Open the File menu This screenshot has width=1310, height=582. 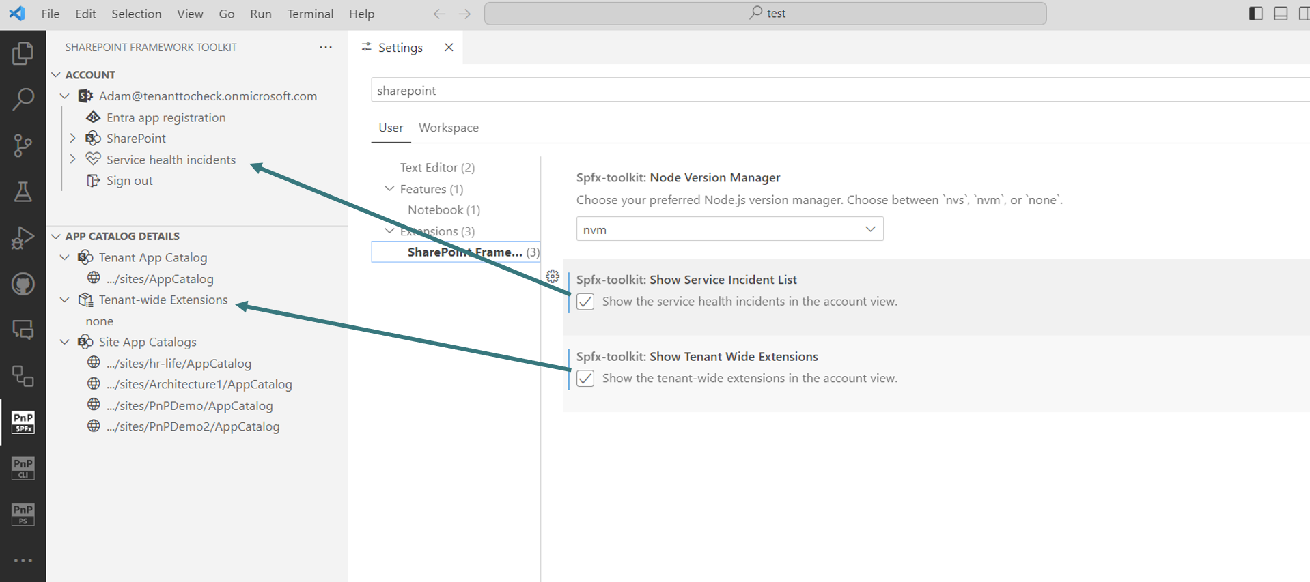click(x=51, y=14)
